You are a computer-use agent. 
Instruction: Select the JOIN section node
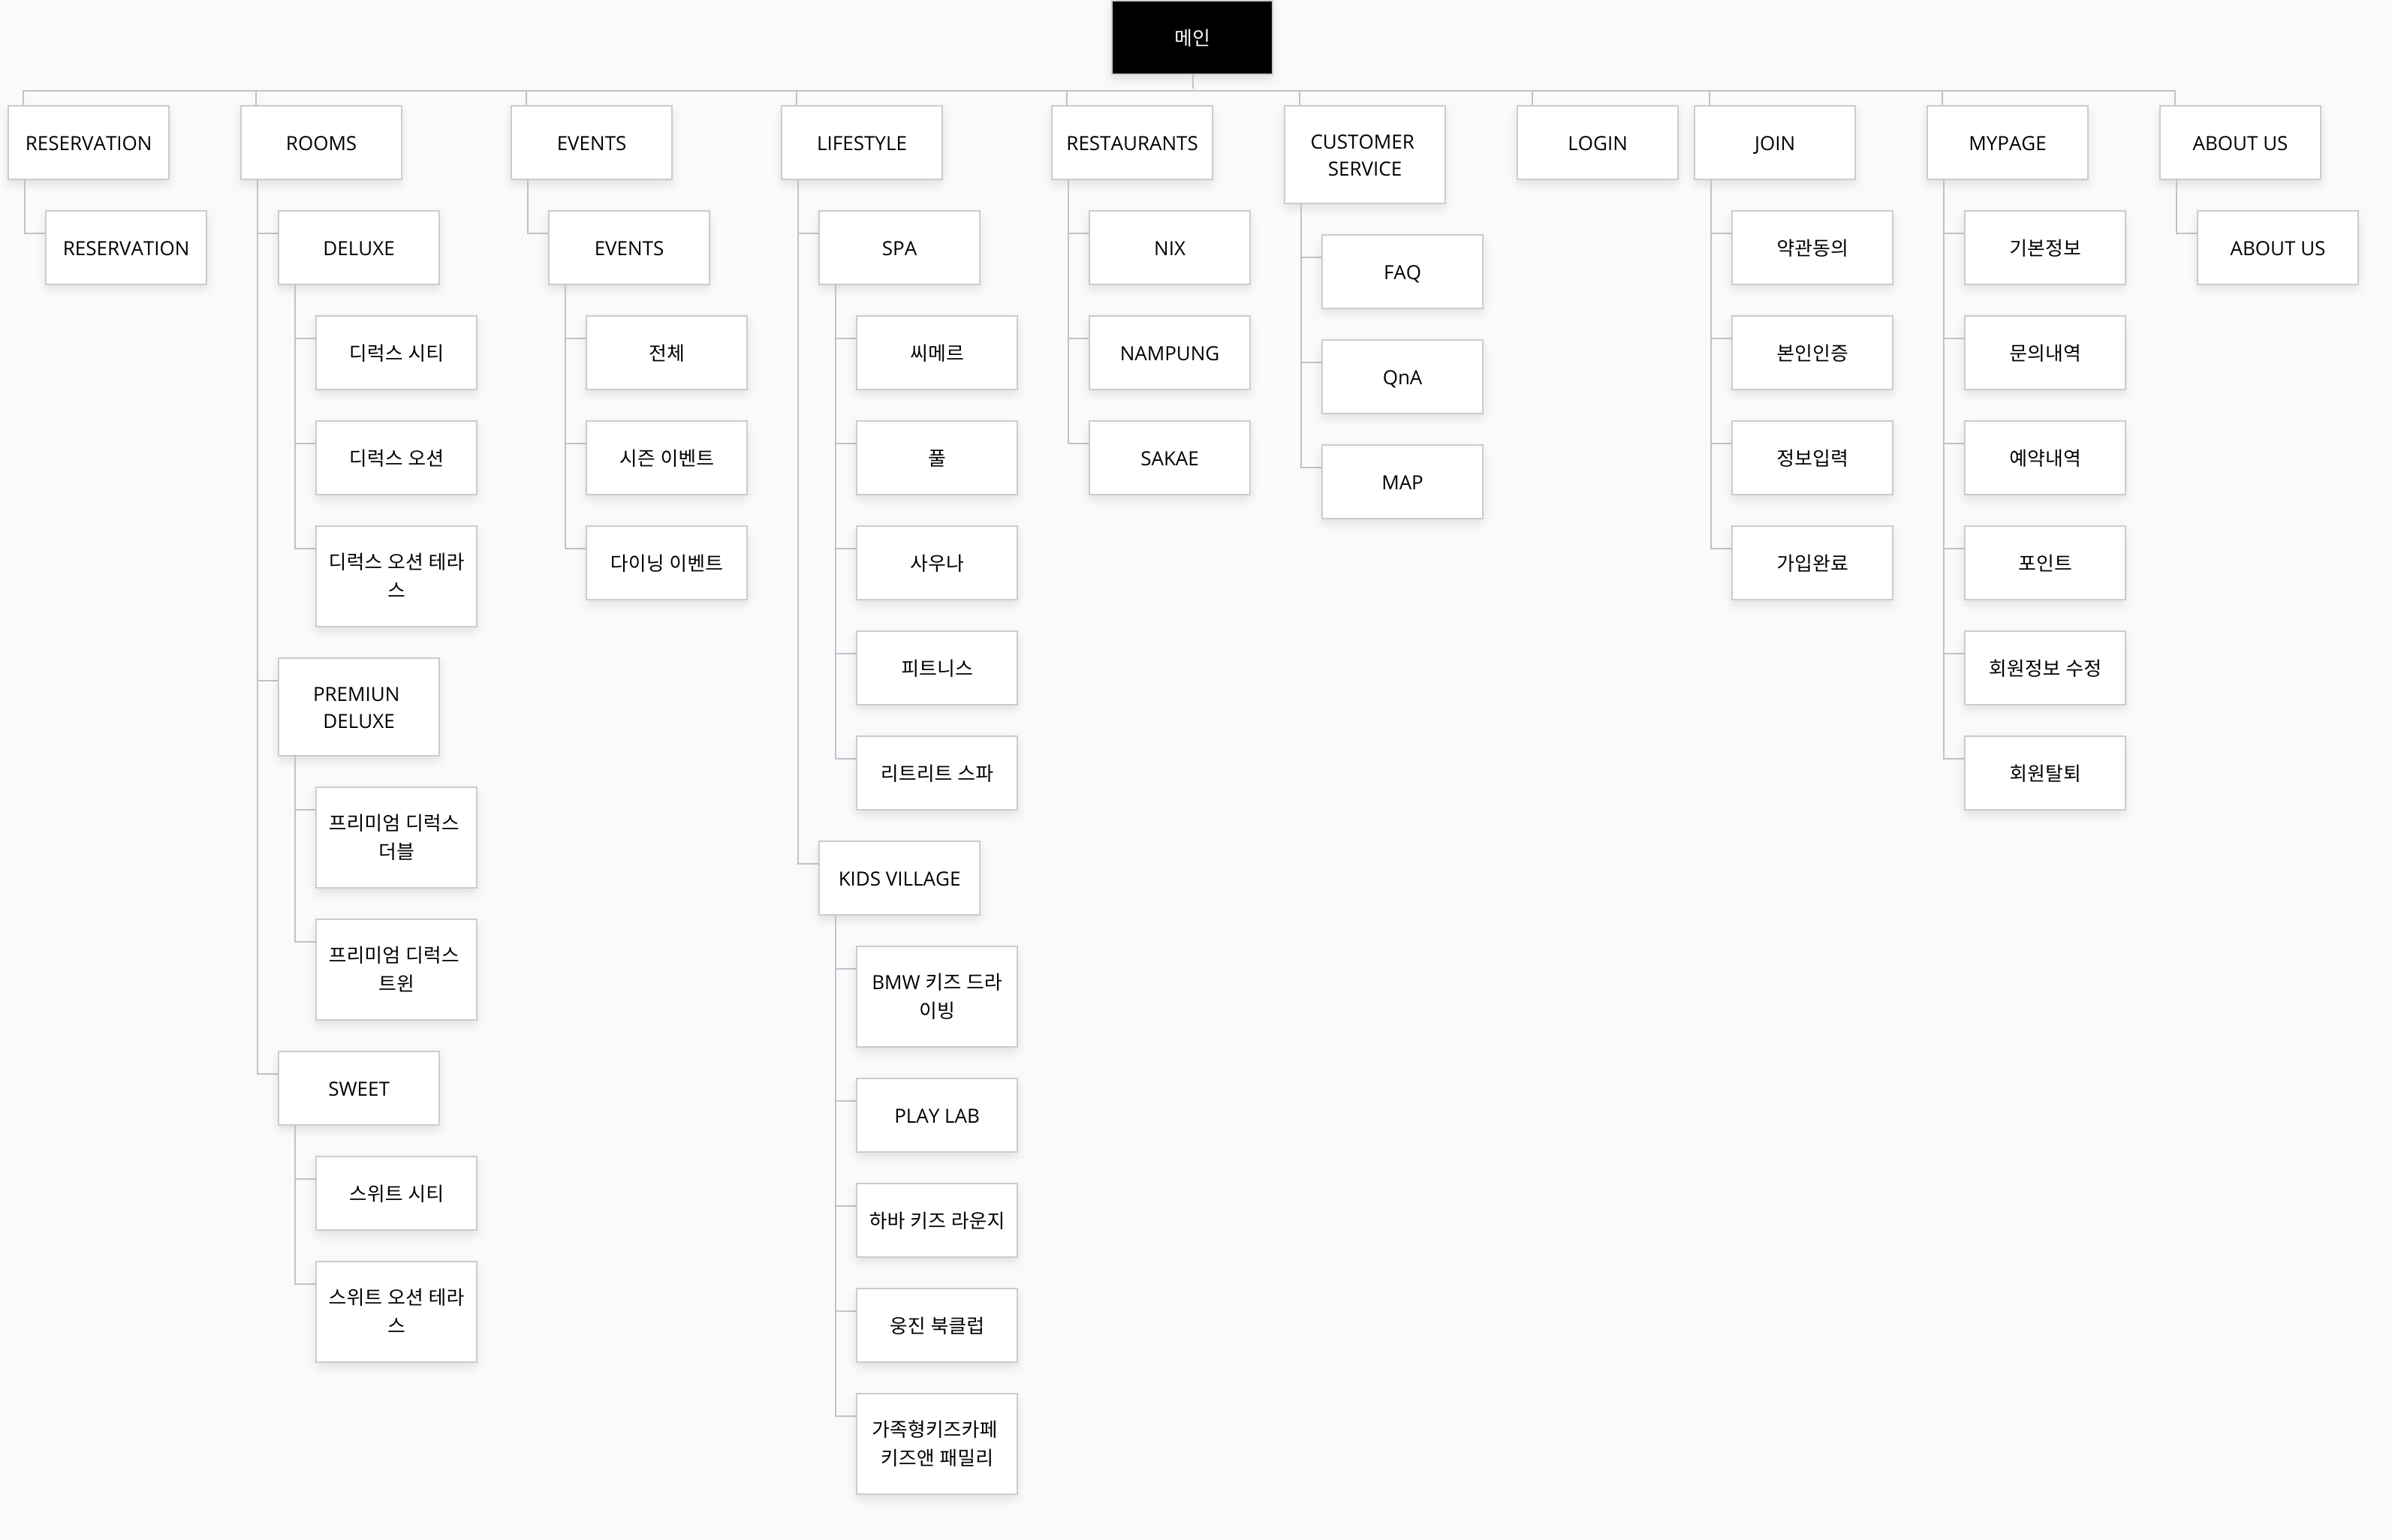[x=1773, y=142]
